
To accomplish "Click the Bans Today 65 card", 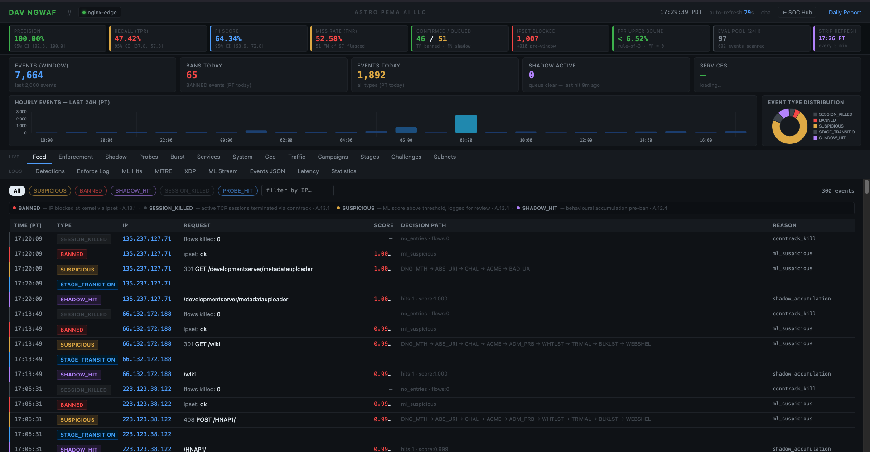I will (x=264, y=75).
